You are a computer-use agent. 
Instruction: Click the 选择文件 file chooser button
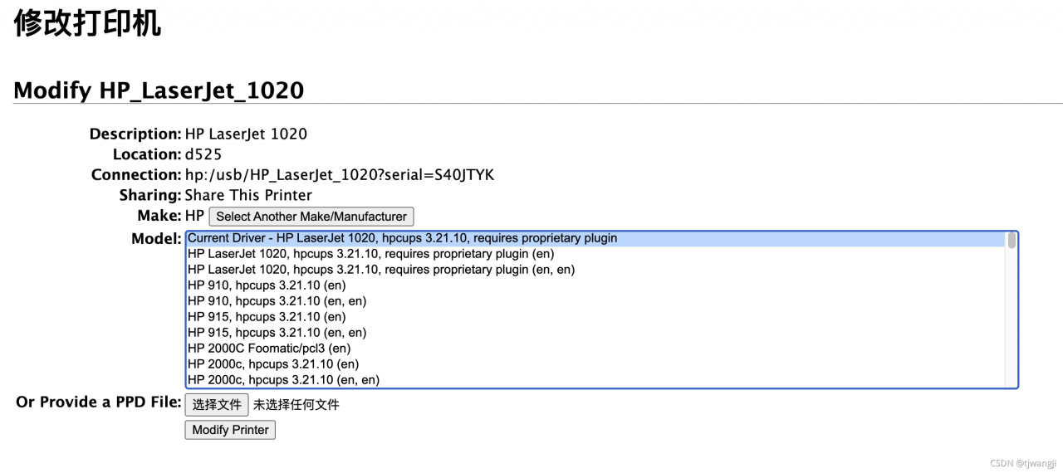coord(216,405)
